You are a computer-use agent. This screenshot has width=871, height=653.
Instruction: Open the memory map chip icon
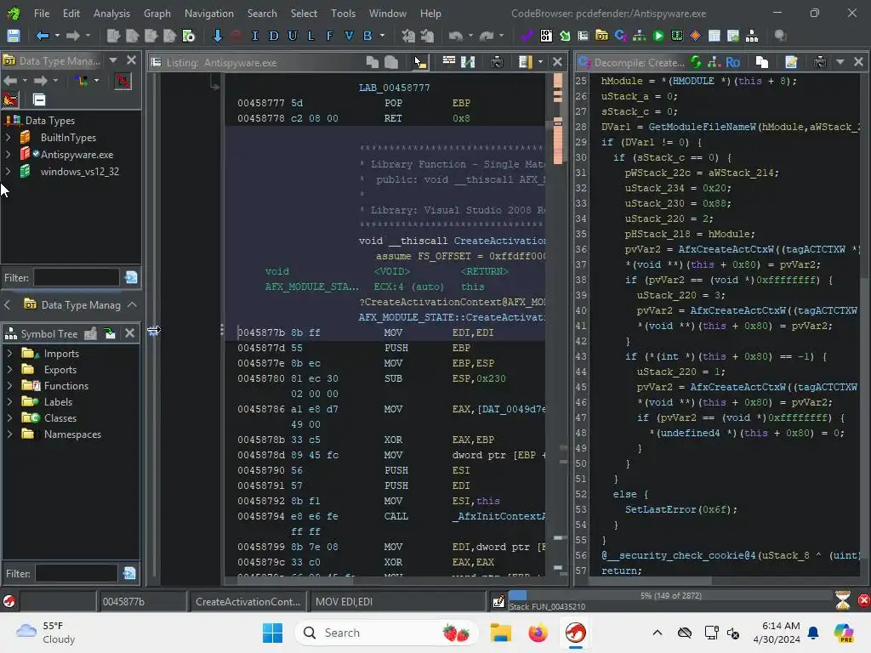676,36
